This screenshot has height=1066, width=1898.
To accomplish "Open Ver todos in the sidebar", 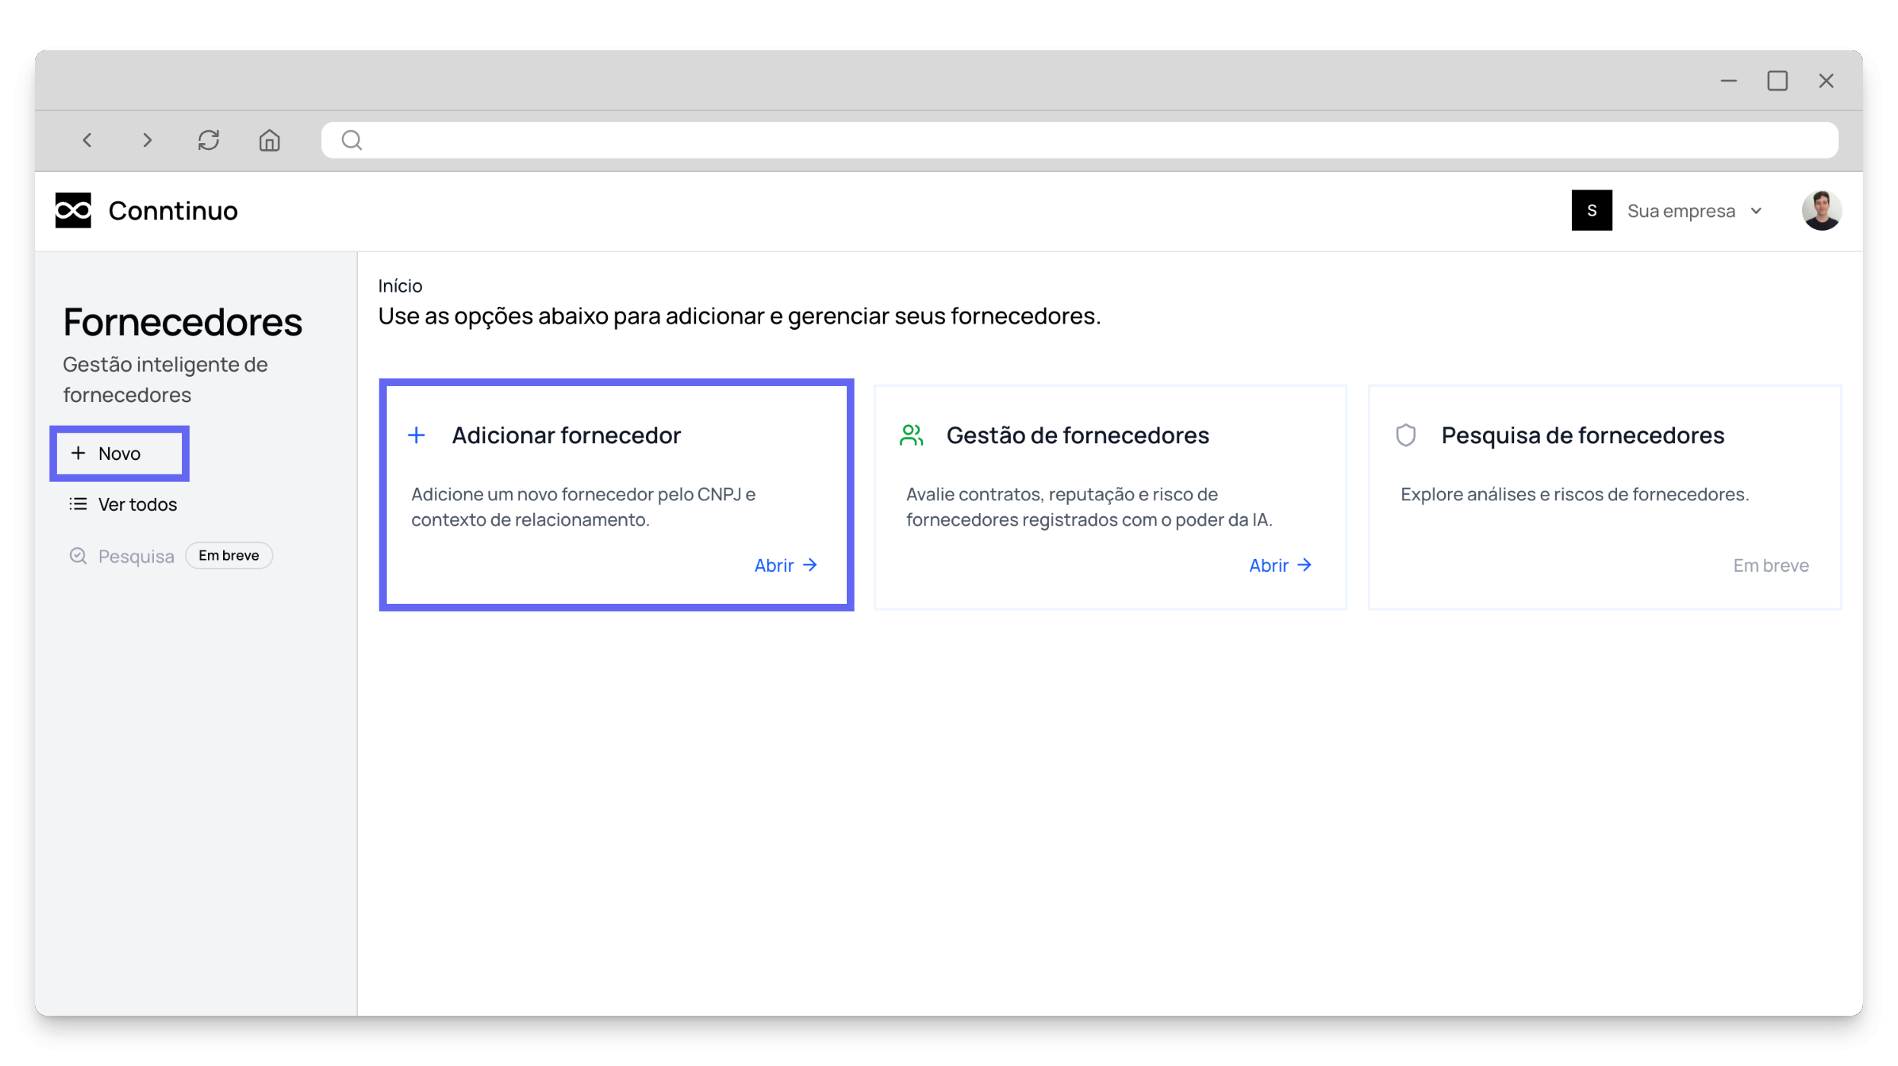I will pos(137,504).
